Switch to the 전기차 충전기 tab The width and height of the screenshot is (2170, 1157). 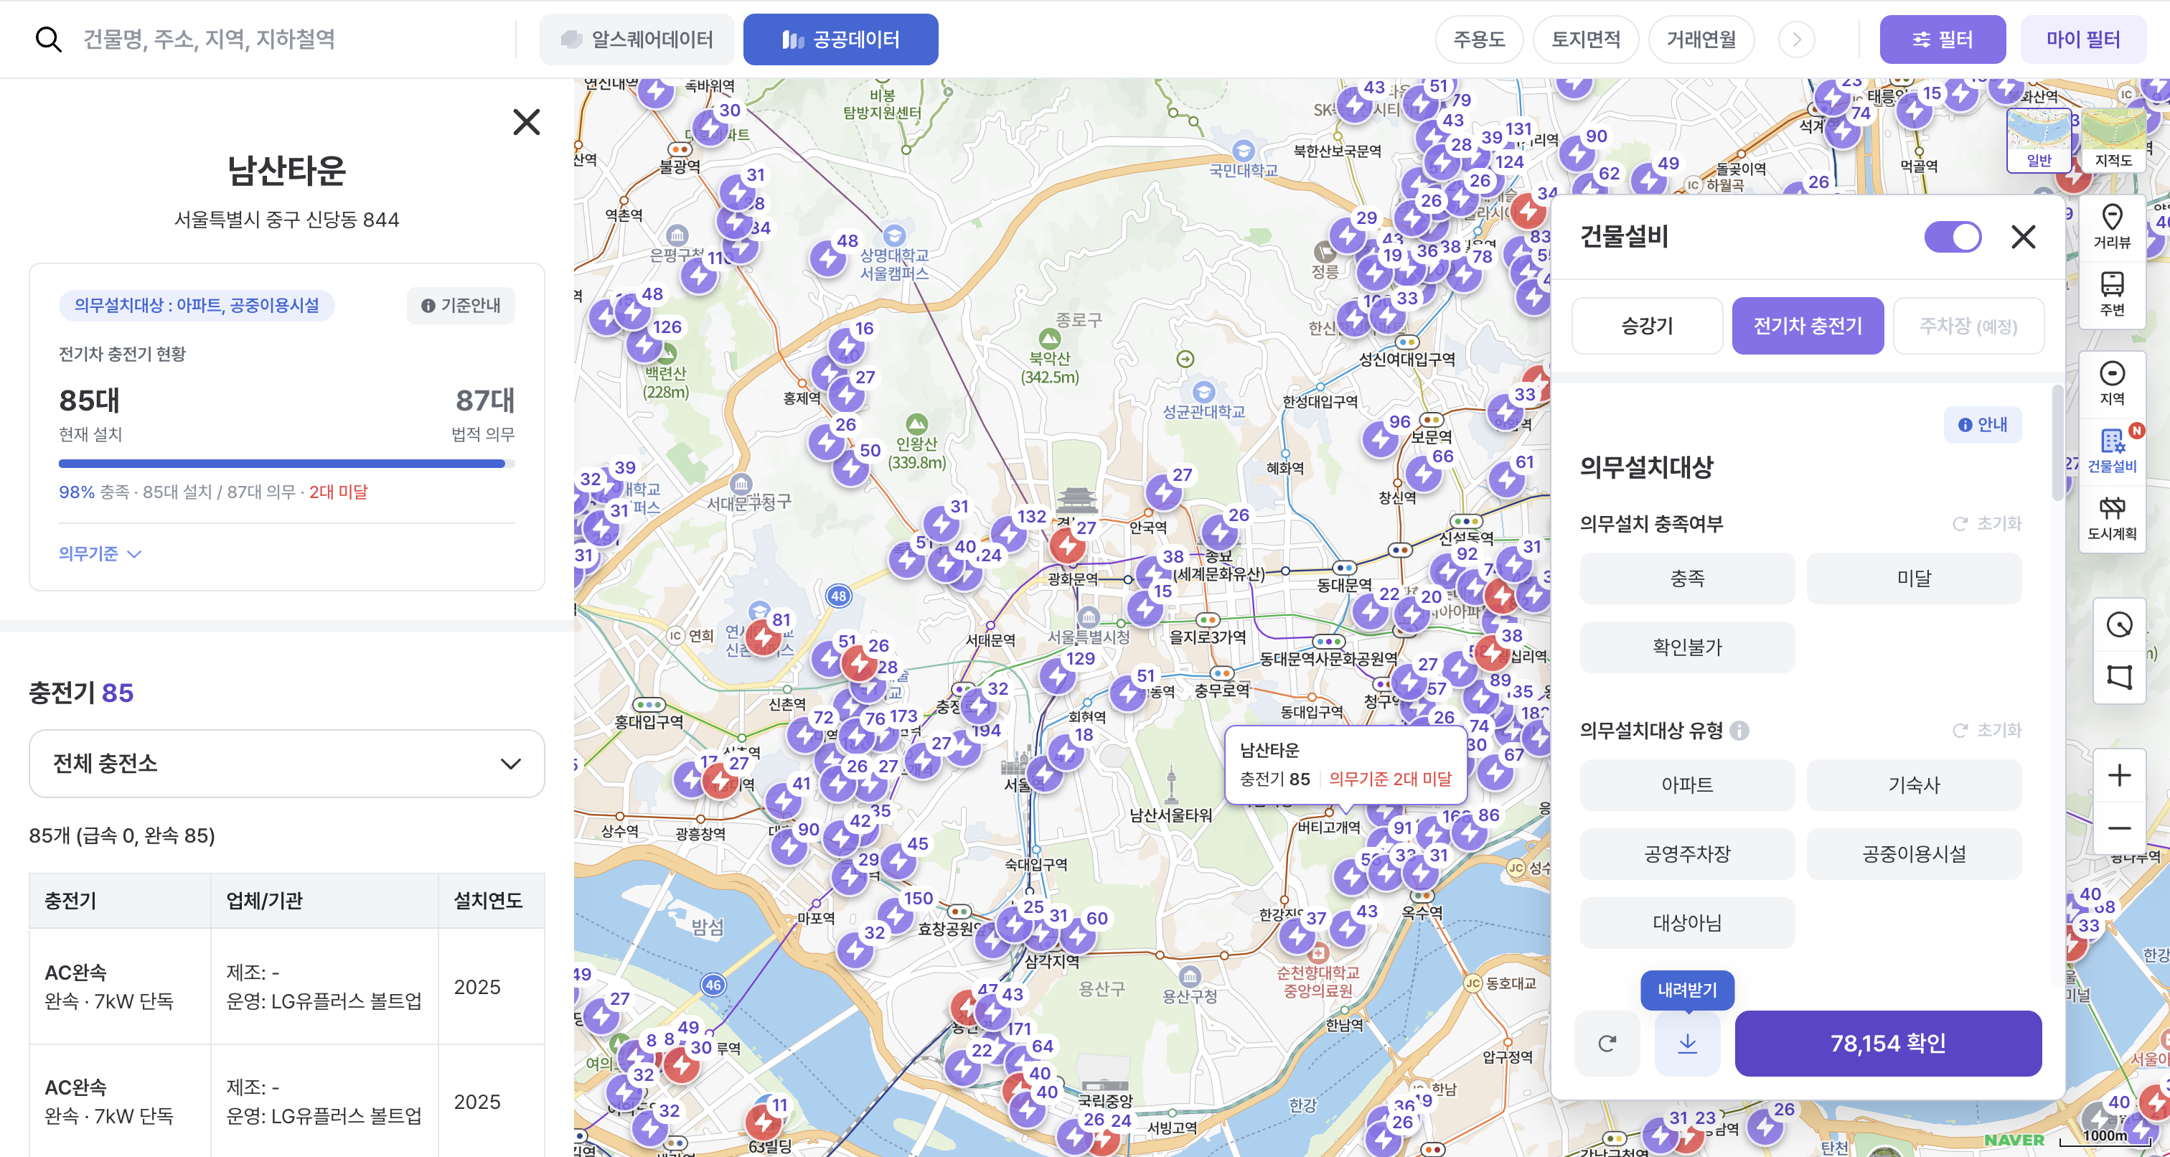pos(1807,326)
